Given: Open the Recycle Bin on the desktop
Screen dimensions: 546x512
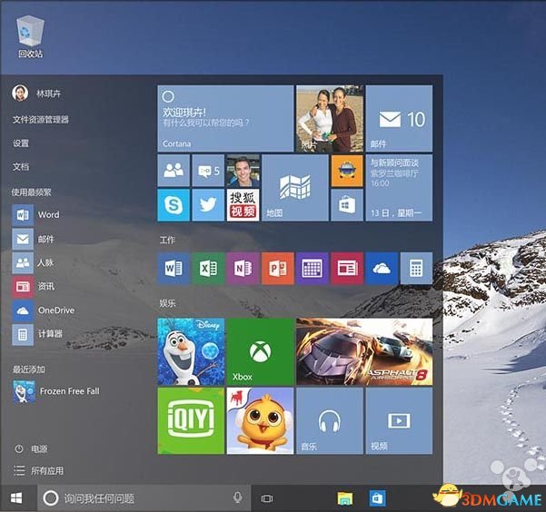Looking at the screenshot, I should [x=31, y=37].
